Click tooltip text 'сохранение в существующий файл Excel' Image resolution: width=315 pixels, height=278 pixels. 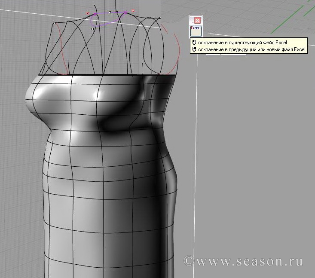[x=242, y=43]
